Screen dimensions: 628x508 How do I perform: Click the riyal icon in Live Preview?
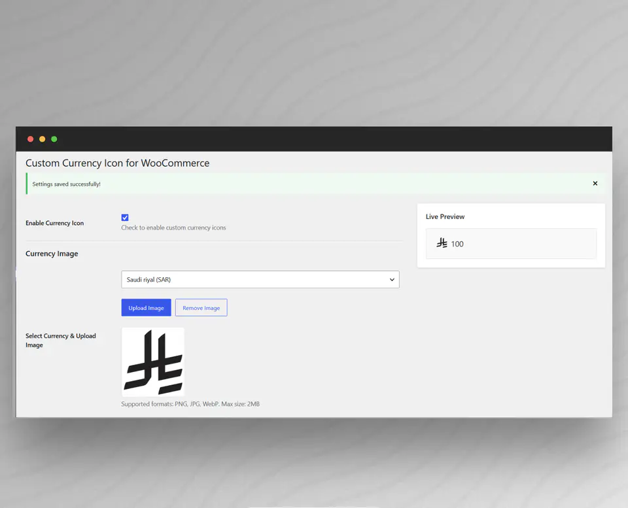coord(442,243)
